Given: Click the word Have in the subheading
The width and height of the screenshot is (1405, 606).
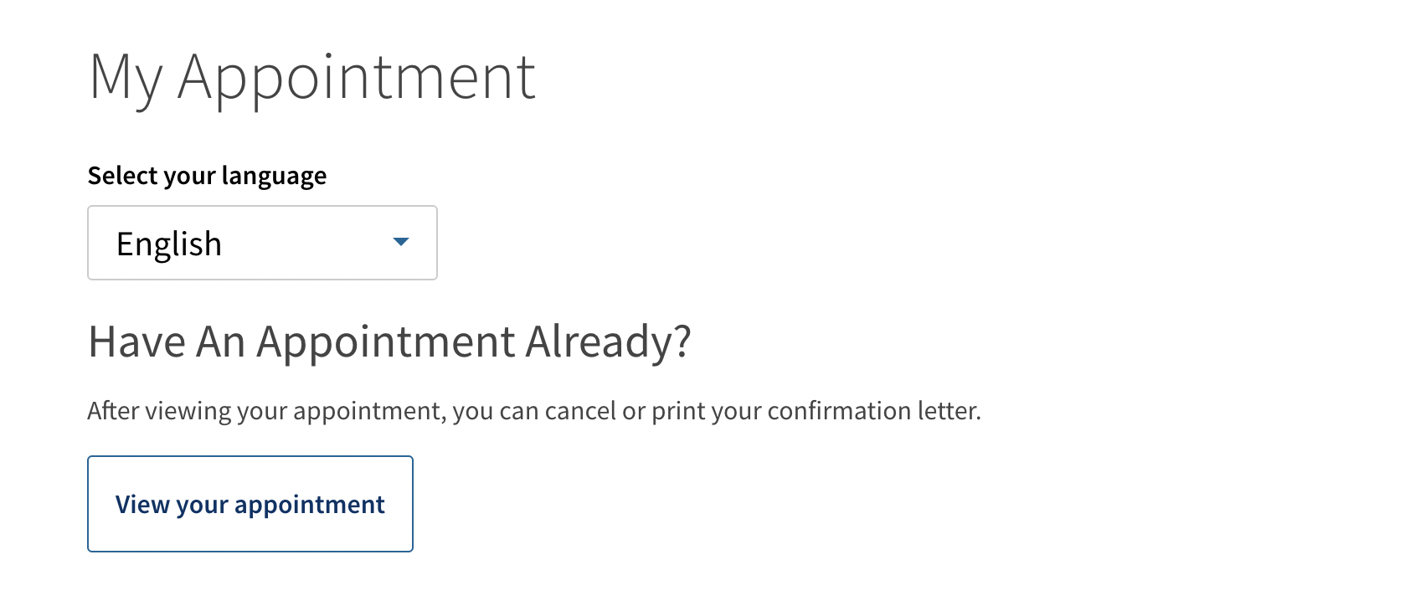Looking at the screenshot, I should point(136,342).
